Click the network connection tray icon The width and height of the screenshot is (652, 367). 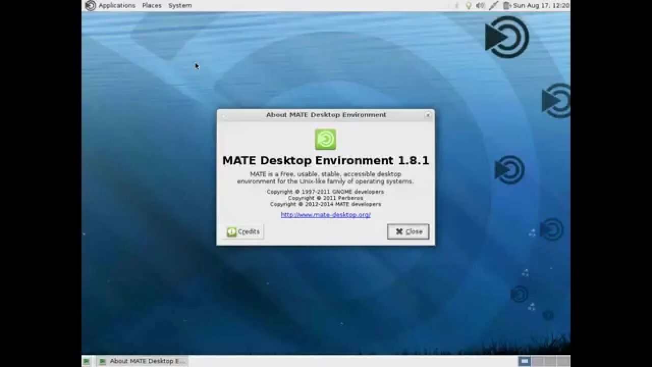(x=494, y=6)
